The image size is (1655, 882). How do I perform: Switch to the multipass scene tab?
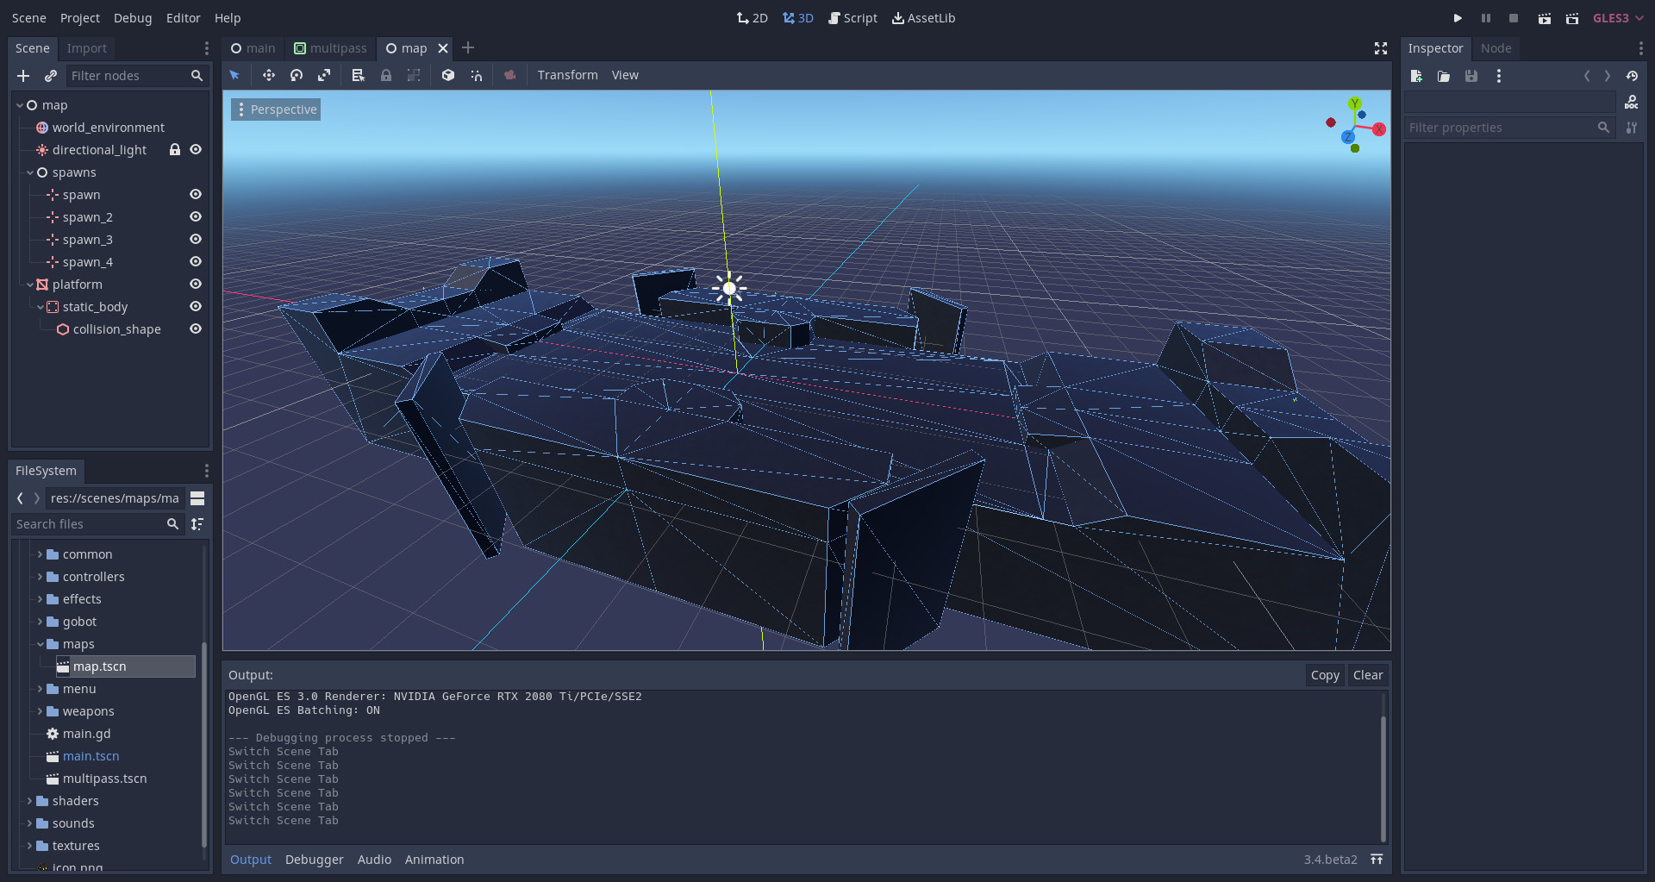click(x=337, y=48)
